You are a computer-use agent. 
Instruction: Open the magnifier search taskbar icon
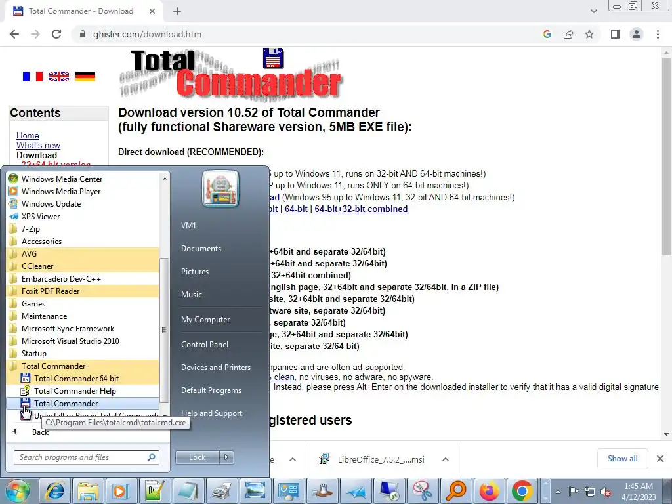[x=455, y=491]
